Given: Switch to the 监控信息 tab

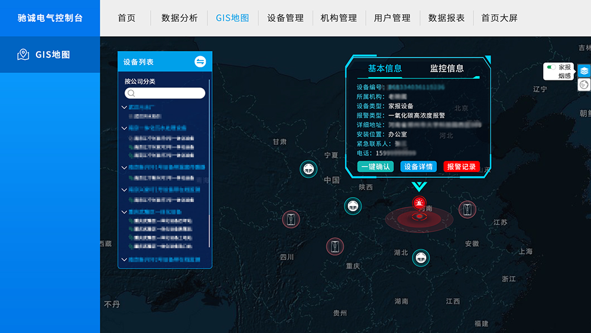Looking at the screenshot, I should (x=447, y=69).
